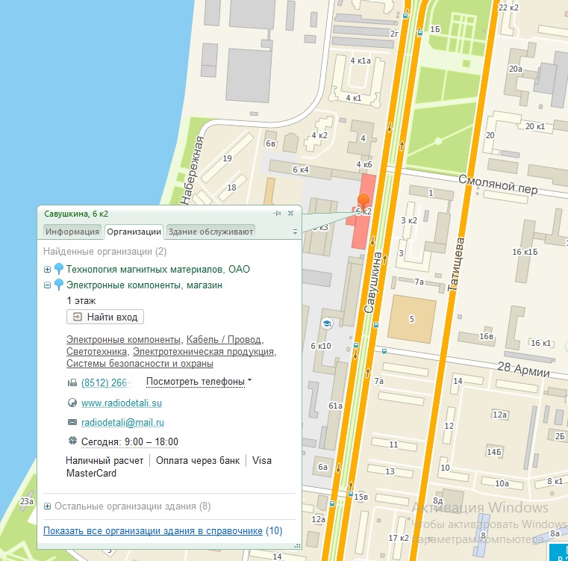568x561 pixels.
Task: Select the tan building labeled 5
Action: pyautogui.click(x=412, y=319)
